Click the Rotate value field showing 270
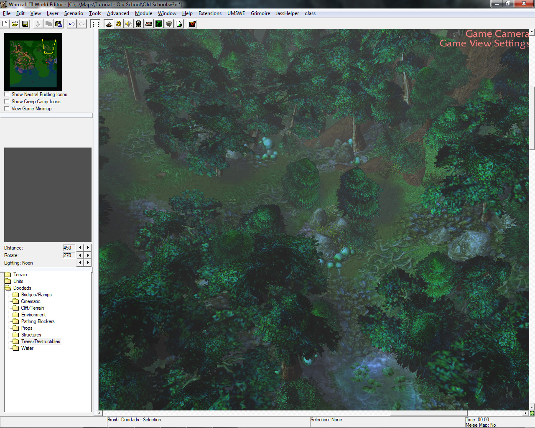 pyautogui.click(x=69, y=255)
